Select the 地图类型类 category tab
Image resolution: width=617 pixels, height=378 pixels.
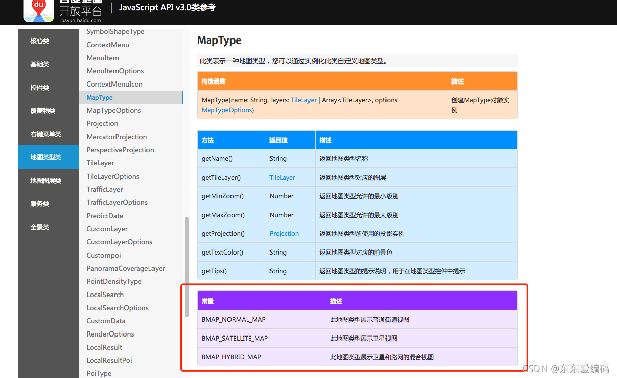point(49,157)
